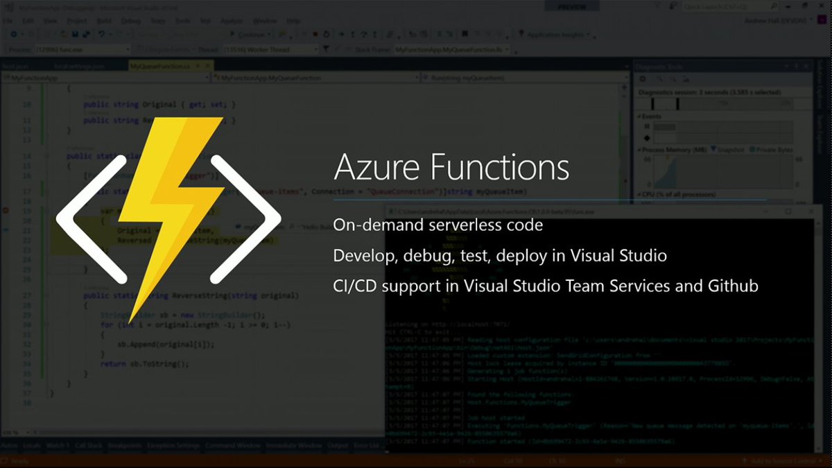Viewport: 832px width, 468px height.
Task: Collapse the Process Memory graph section
Action: [x=640, y=149]
